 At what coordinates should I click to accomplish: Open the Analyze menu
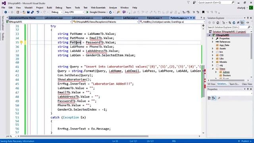pyautogui.click(x=113, y=8)
